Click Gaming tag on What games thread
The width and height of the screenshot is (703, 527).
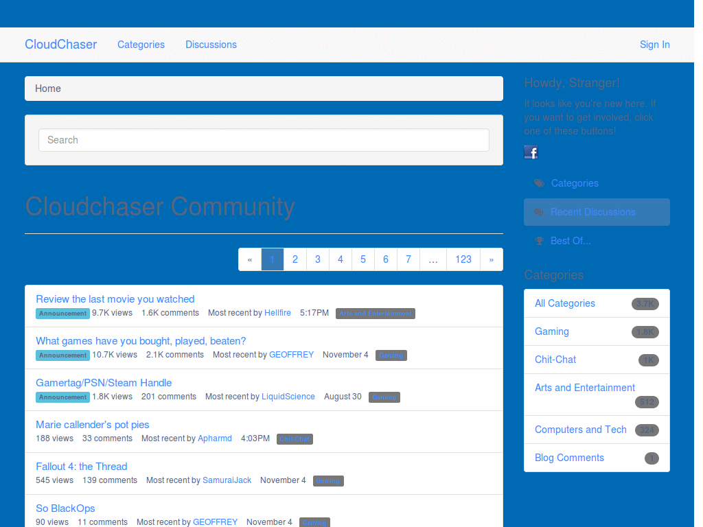[391, 355]
